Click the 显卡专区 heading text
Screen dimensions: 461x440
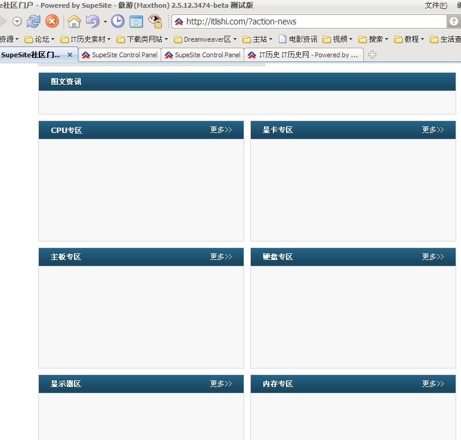point(278,130)
